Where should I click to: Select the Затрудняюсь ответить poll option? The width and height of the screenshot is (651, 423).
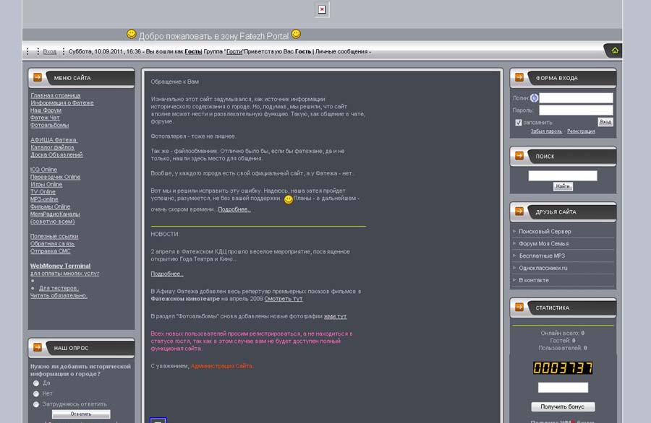36,404
